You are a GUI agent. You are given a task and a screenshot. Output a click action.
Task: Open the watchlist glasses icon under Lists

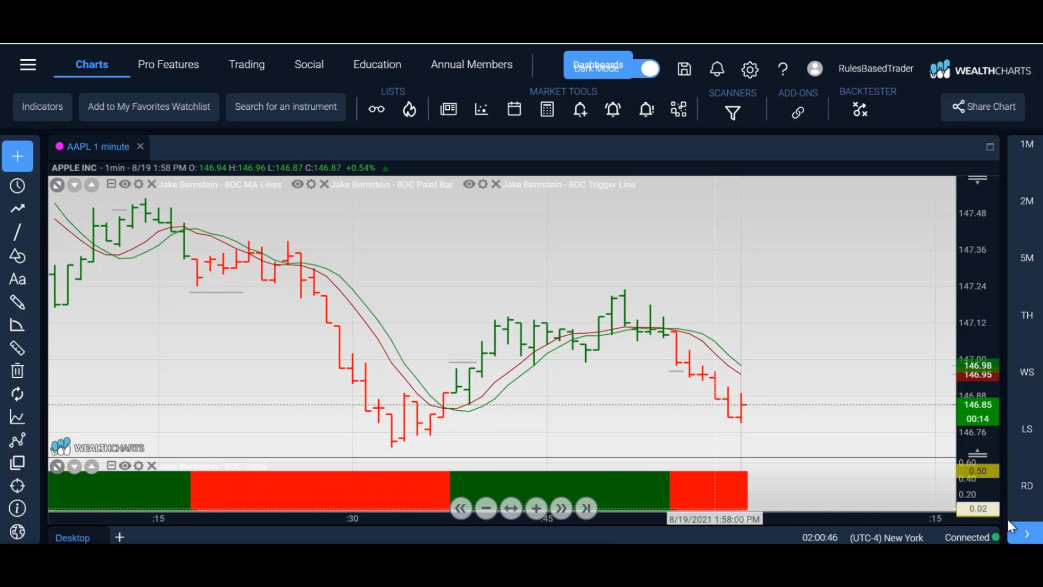376,110
